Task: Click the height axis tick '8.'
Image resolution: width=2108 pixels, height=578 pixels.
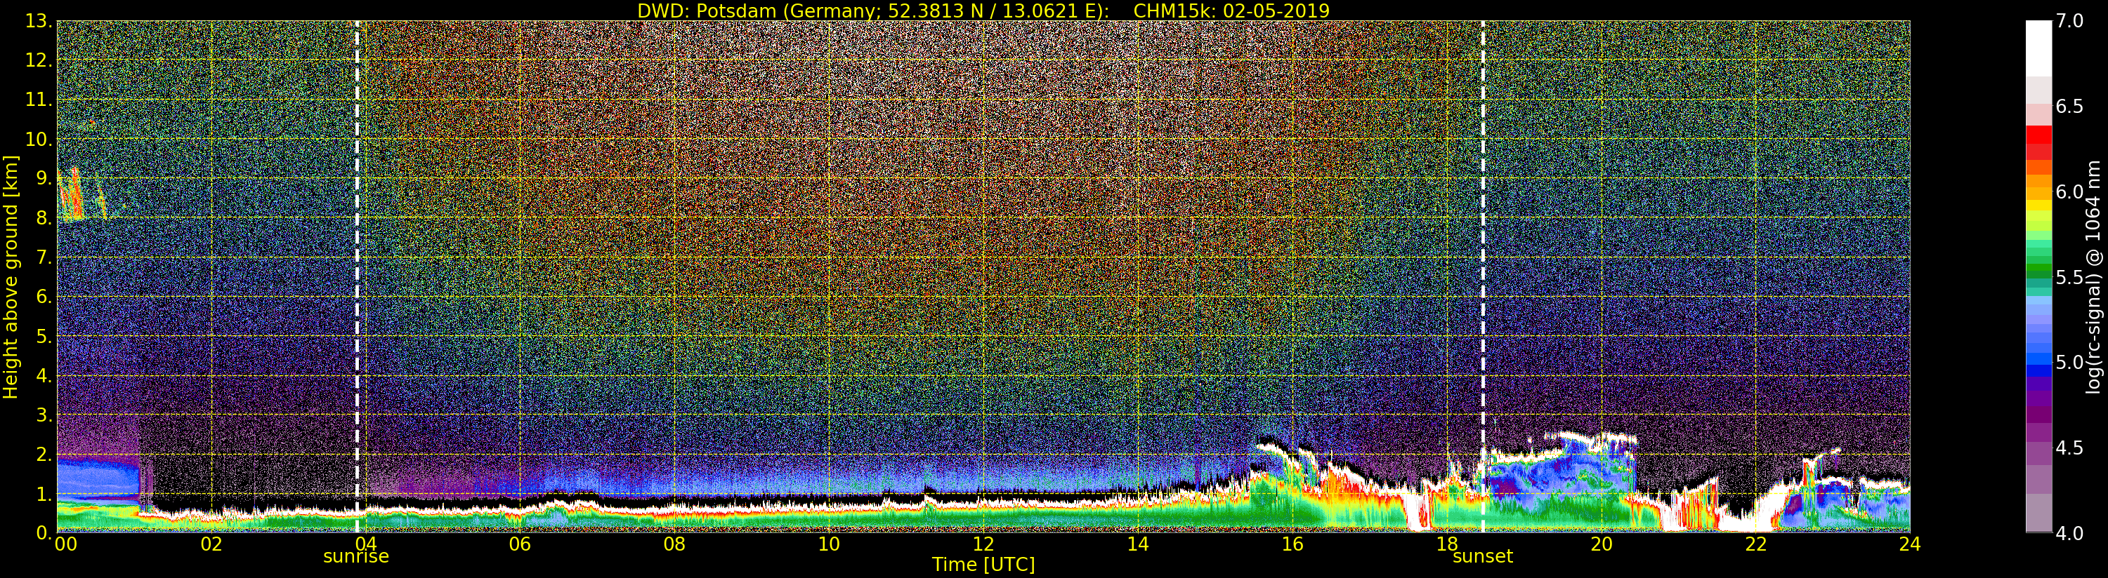Action: [x=44, y=218]
